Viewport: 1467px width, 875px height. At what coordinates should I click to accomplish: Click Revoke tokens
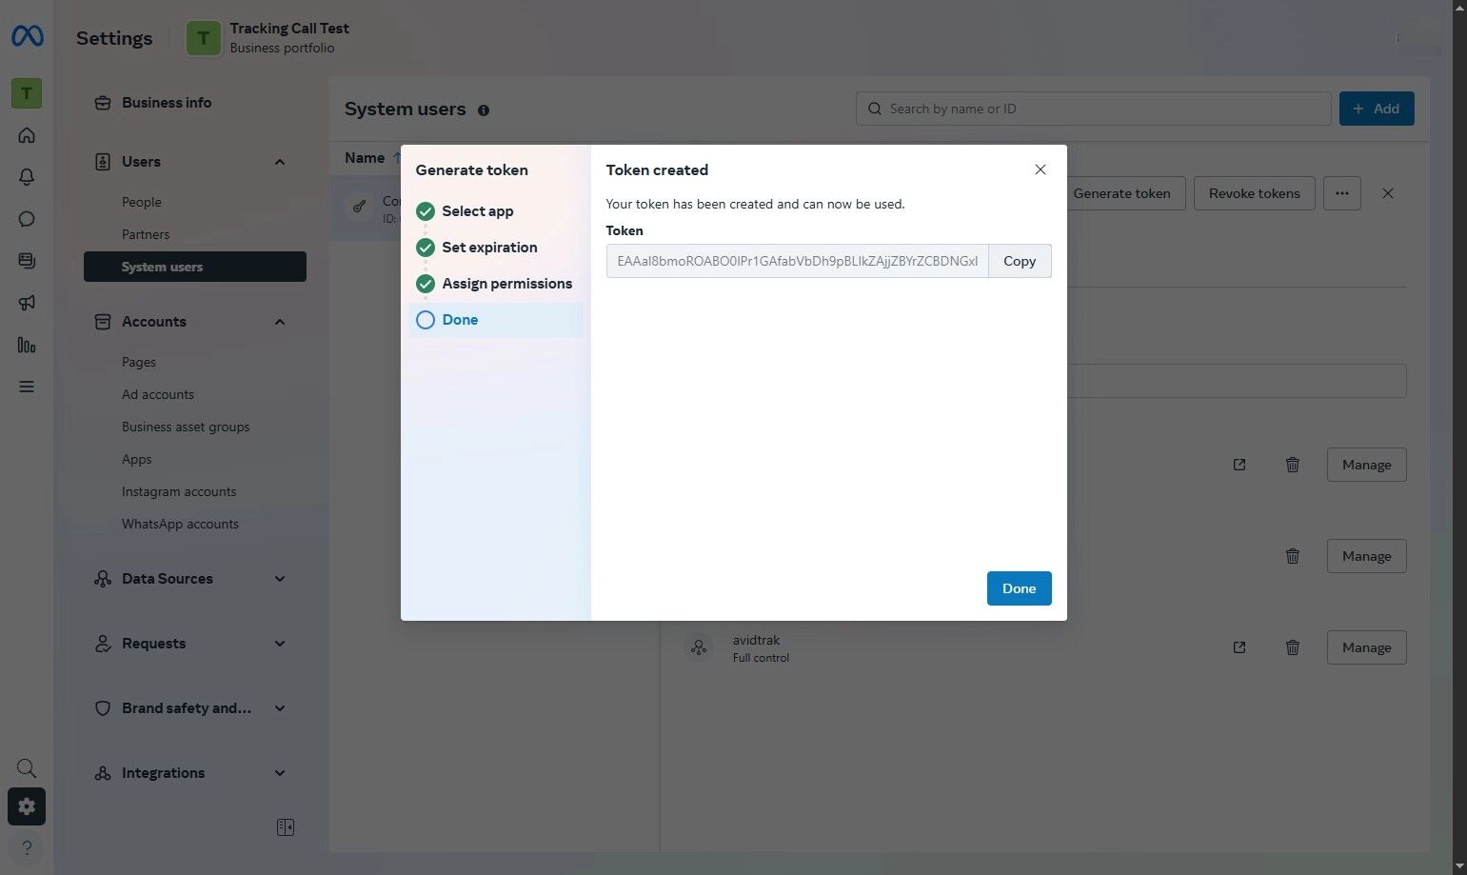[x=1254, y=193]
